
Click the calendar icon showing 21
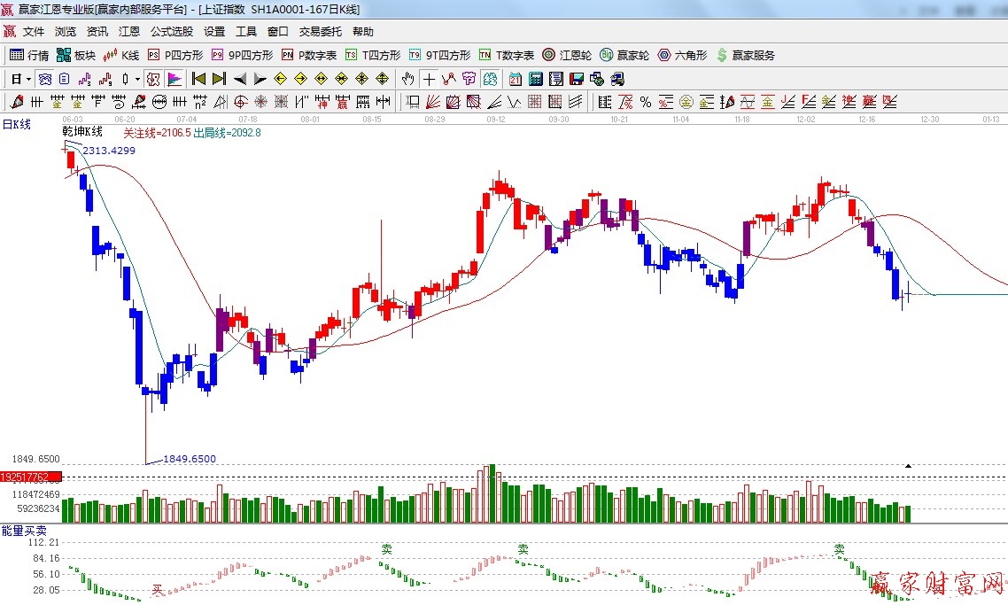pos(515,79)
